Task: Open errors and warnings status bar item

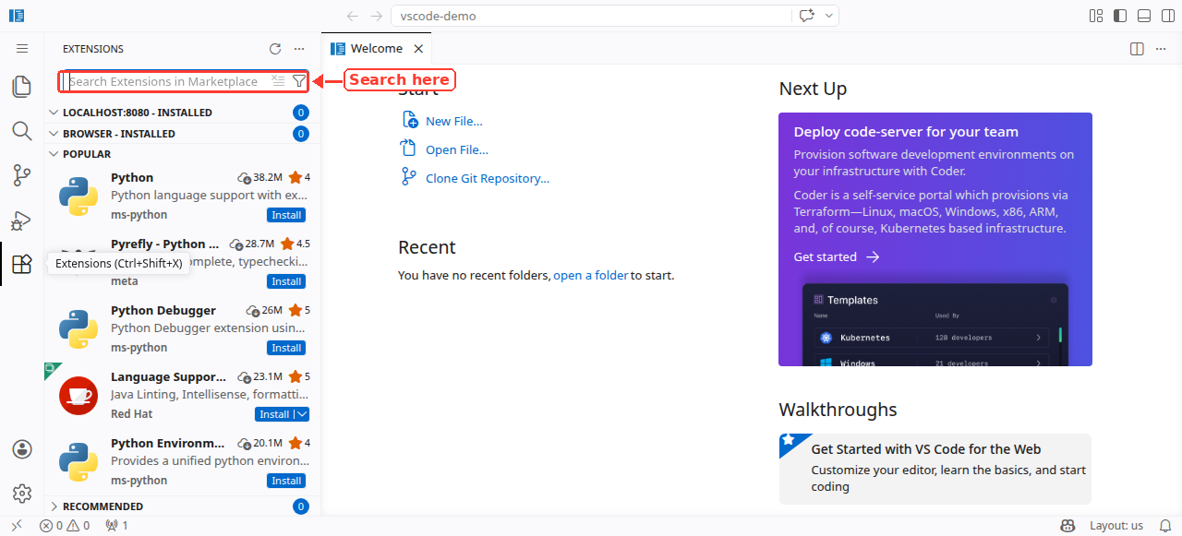Action: click(65, 526)
